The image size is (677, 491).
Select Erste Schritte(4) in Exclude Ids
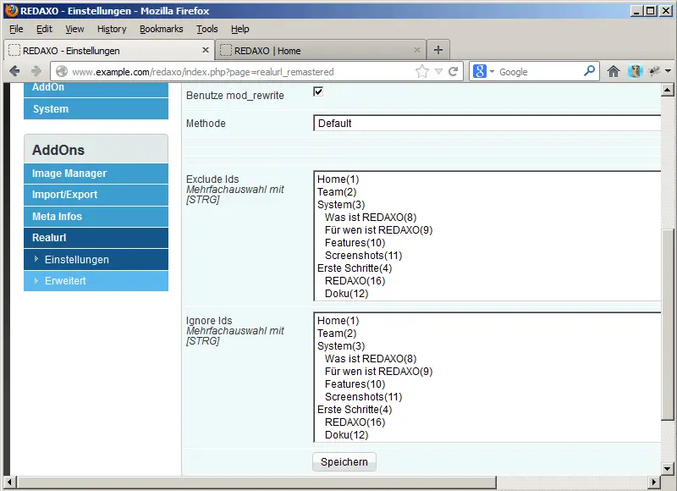coord(487,268)
